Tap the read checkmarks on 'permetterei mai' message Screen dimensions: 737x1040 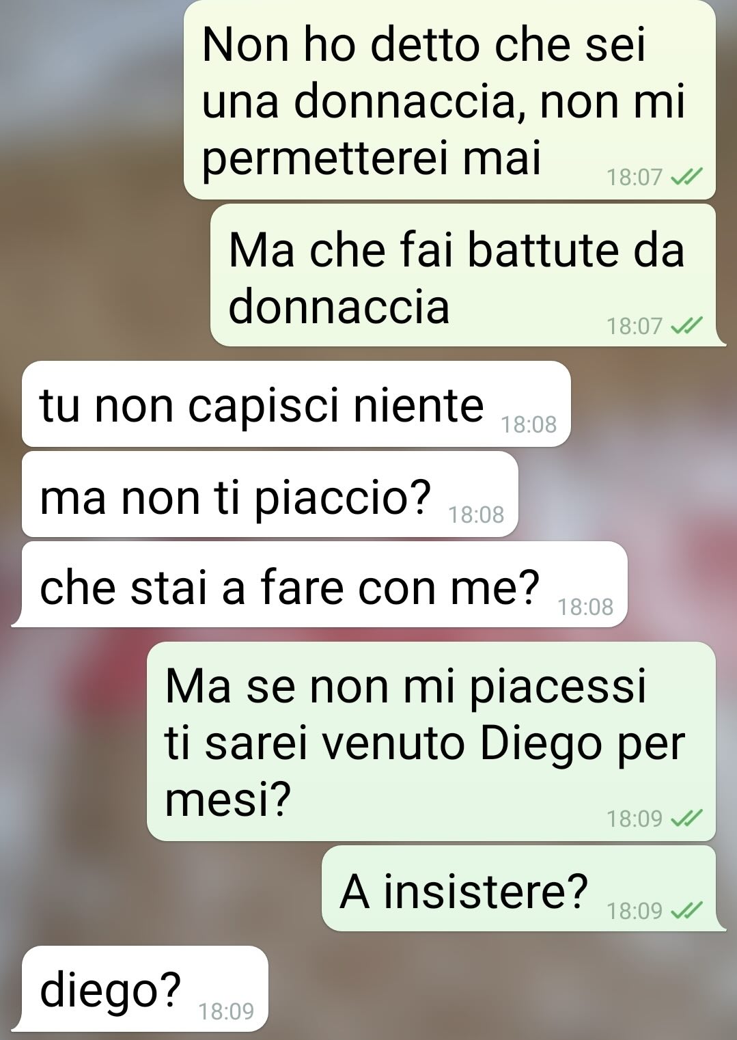(686, 178)
